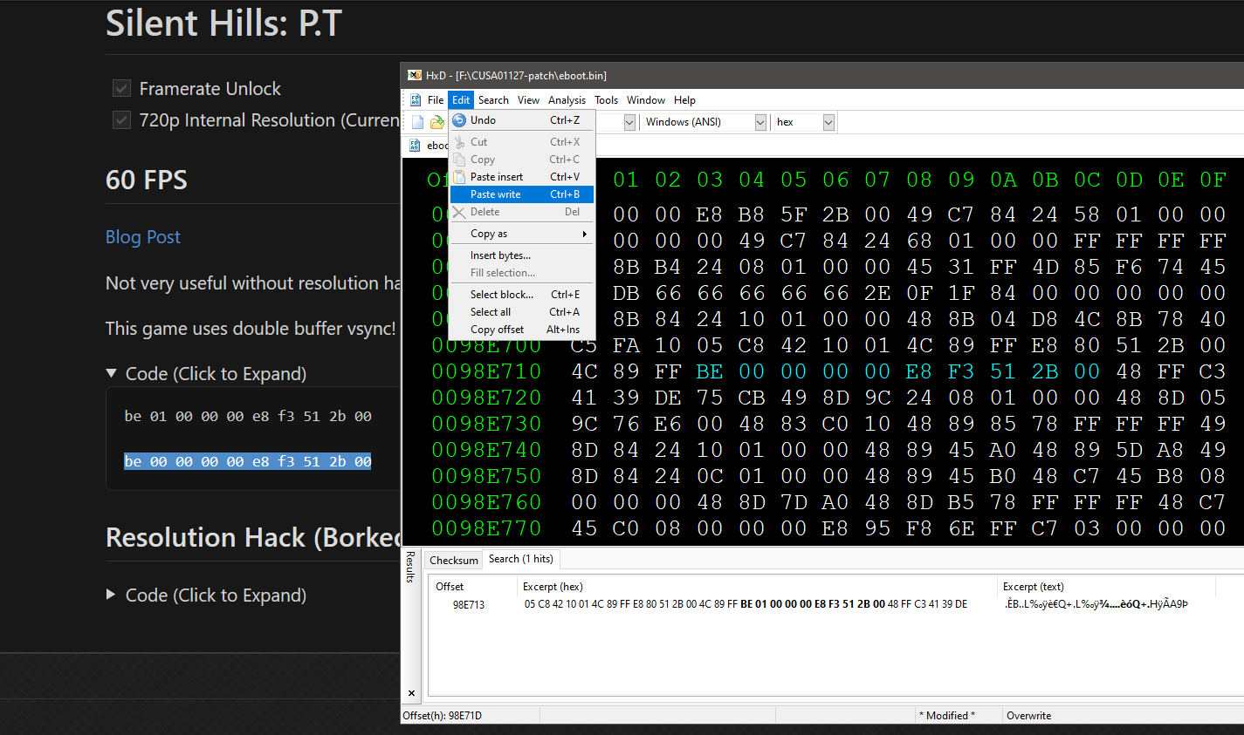Open the Blog Post link
Screen dimensions: 1244x735
click(x=142, y=237)
